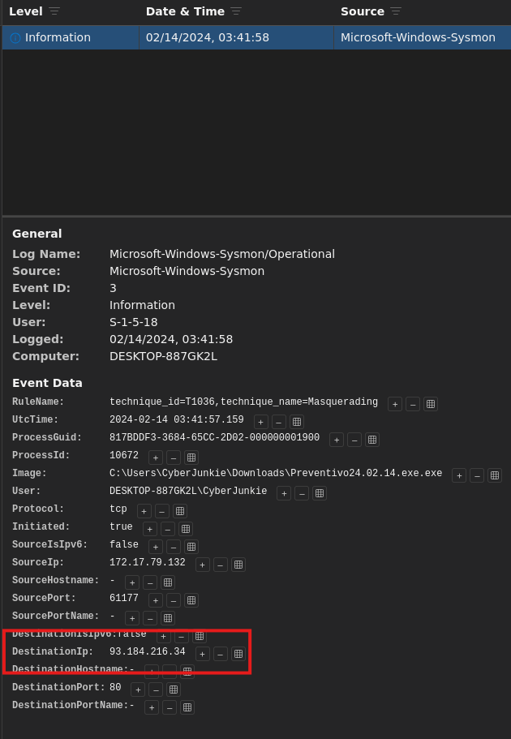Click the Source column header text
Screen dimensions: 511x739
(363, 11)
